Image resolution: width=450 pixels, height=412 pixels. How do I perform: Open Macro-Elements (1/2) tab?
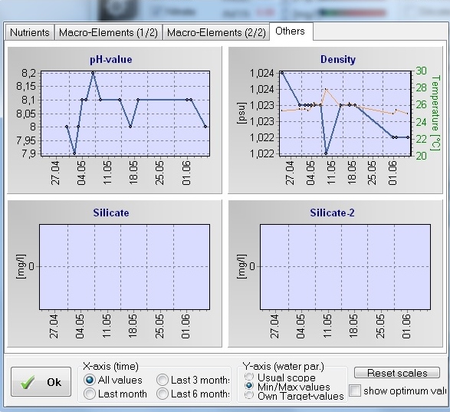coord(109,32)
